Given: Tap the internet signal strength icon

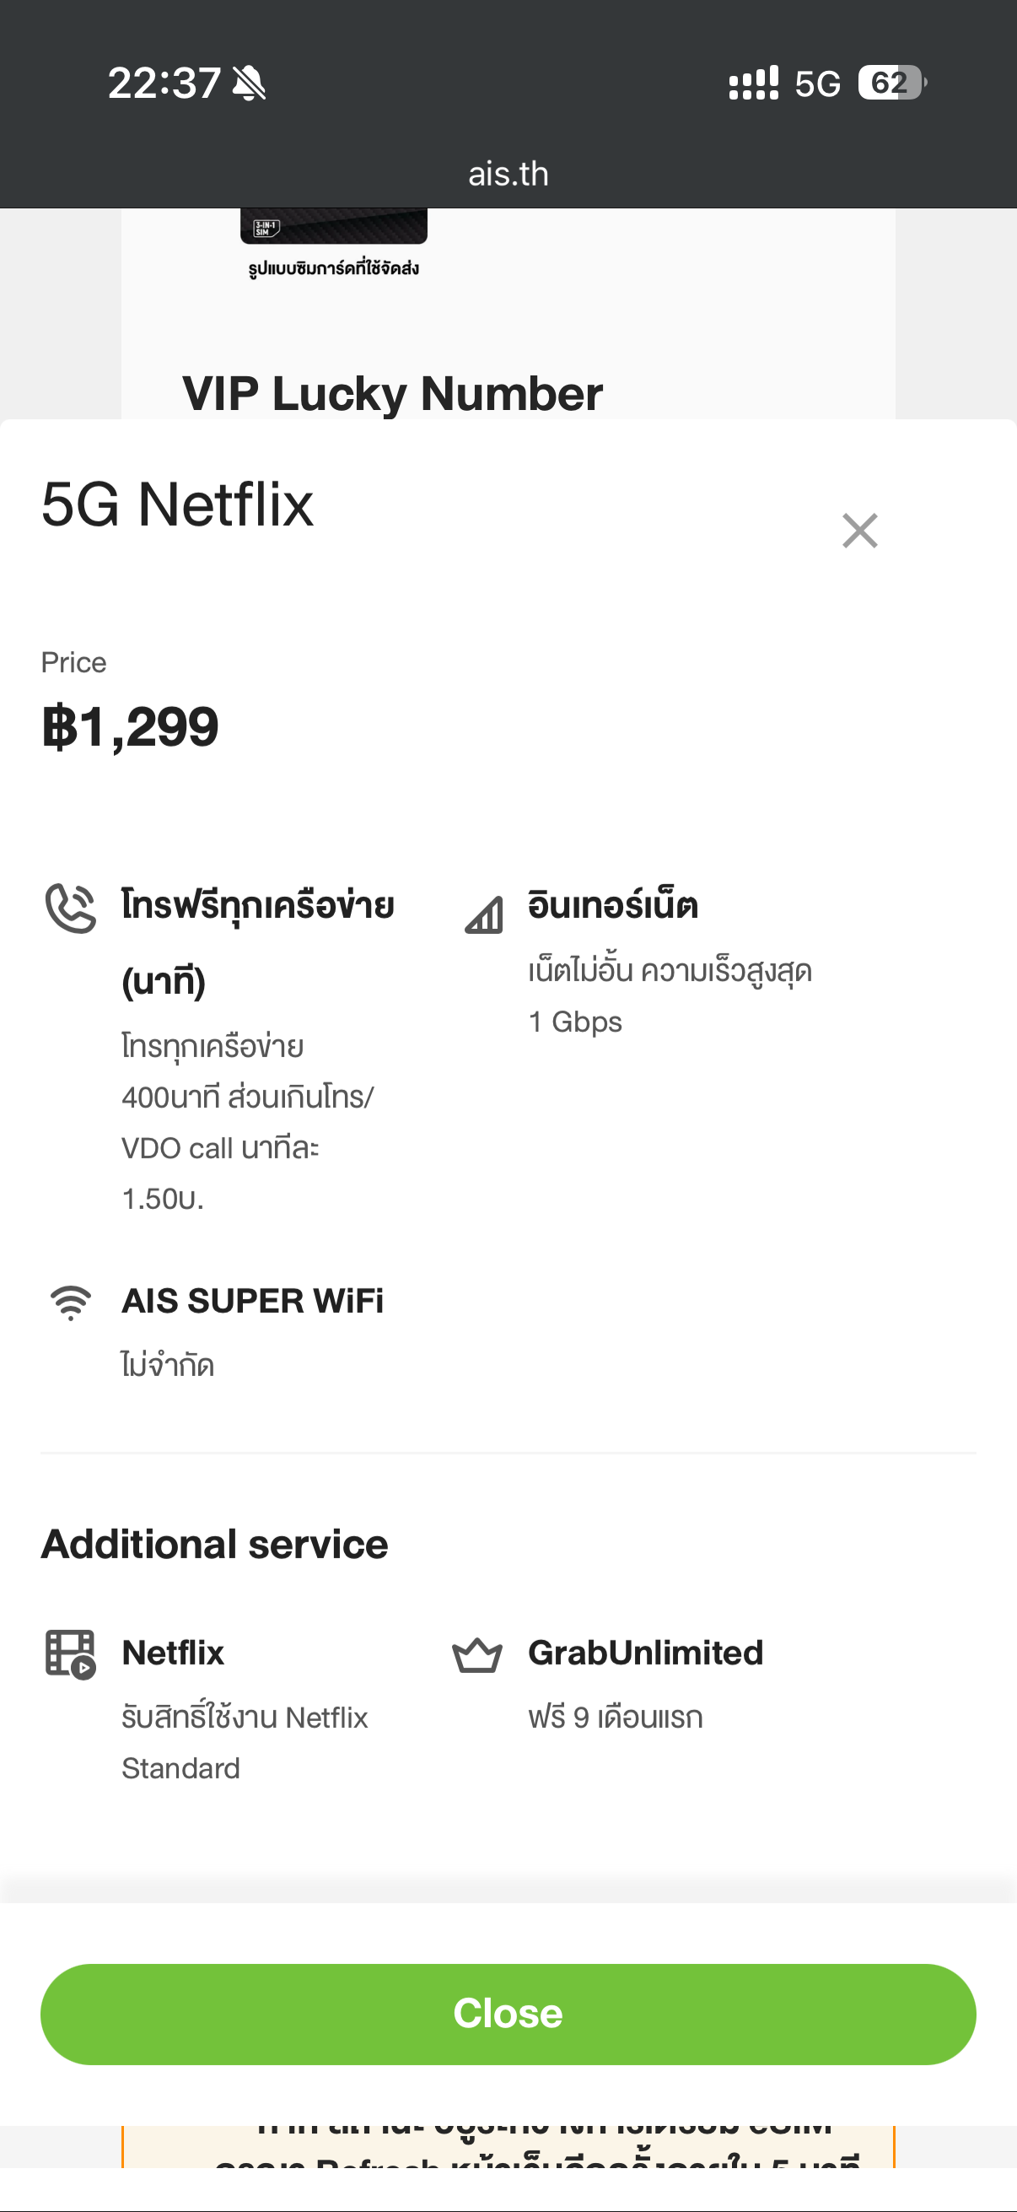Looking at the screenshot, I should coord(484,914).
